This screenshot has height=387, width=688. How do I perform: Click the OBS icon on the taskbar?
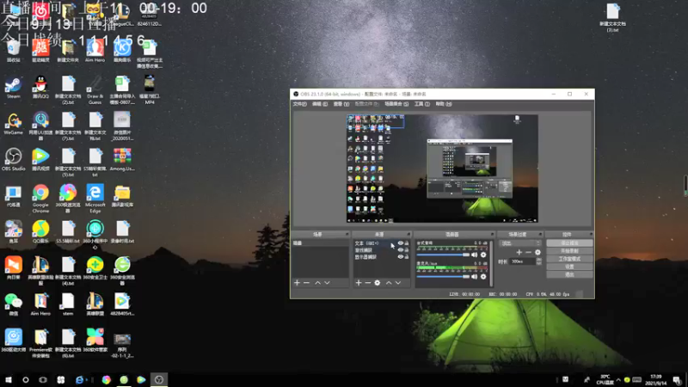tap(159, 380)
